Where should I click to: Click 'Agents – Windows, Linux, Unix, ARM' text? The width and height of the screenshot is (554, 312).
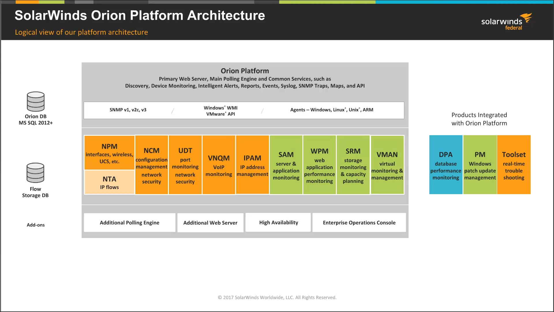point(332,110)
